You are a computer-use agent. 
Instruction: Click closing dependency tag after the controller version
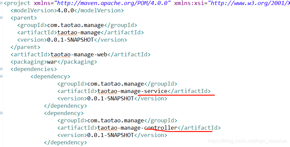(x=65, y=142)
